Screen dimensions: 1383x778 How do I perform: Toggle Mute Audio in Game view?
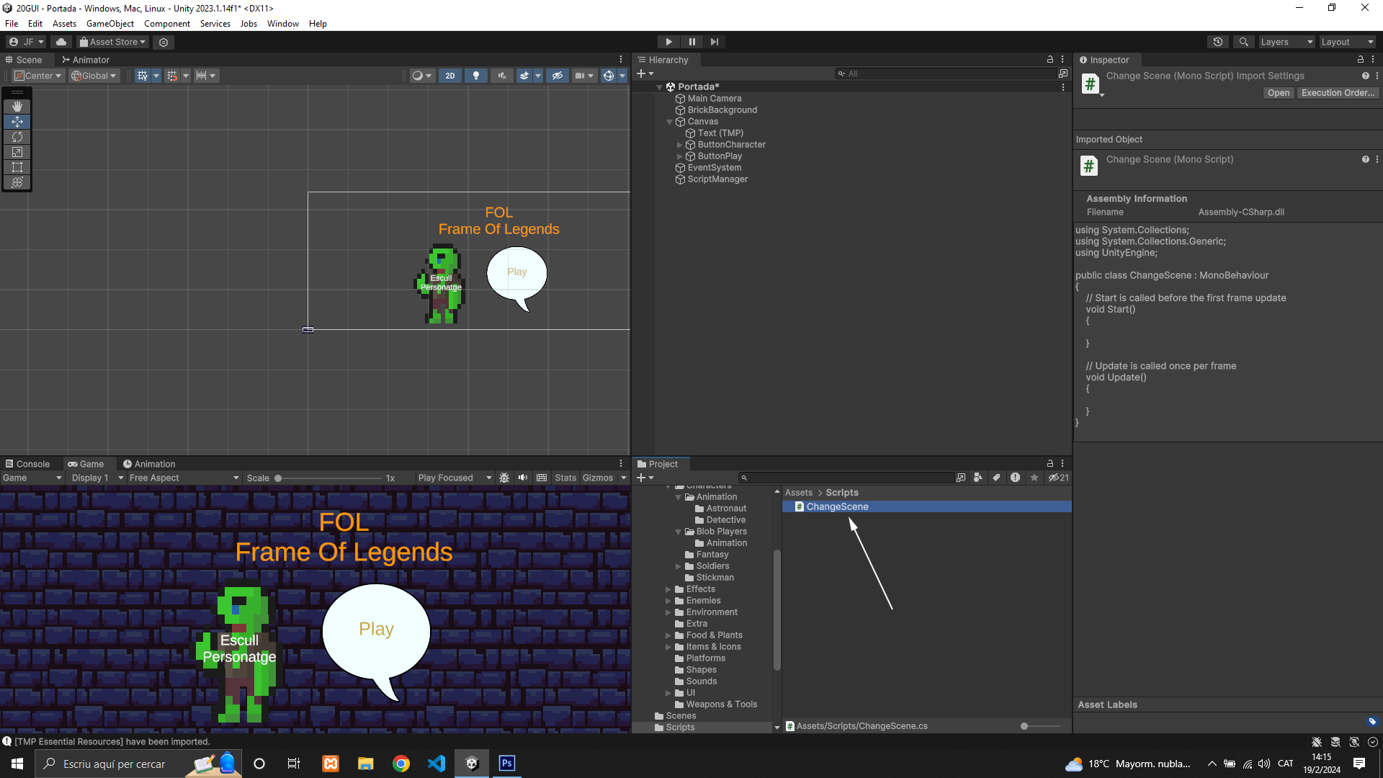[x=523, y=478]
